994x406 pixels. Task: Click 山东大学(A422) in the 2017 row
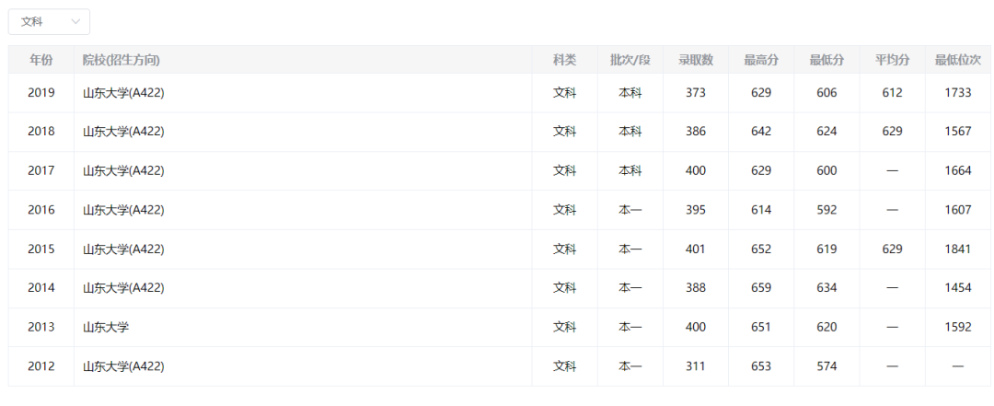click(123, 170)
